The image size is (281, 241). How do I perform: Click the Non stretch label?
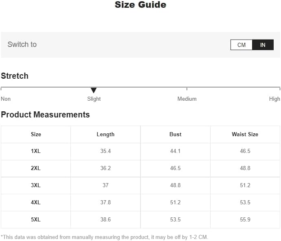pos(6,99)
